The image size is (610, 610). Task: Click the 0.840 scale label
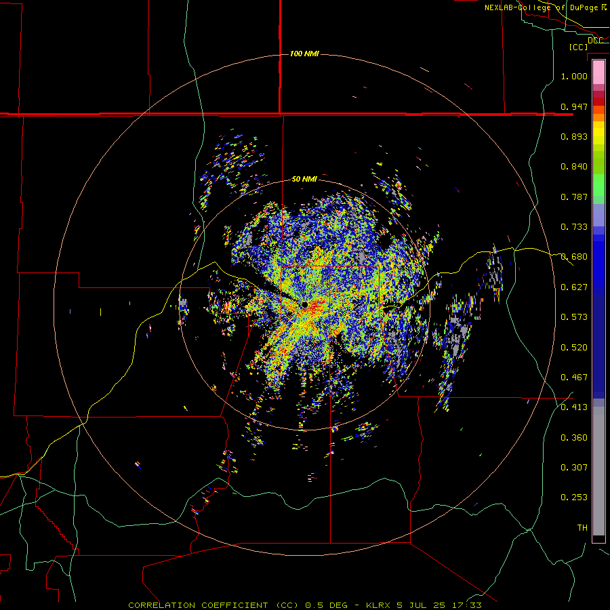pyautogui.click(x=574, y=167)
